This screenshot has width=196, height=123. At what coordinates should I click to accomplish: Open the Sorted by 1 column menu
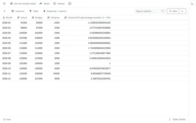pyautogui.click(x=56, y=11)
